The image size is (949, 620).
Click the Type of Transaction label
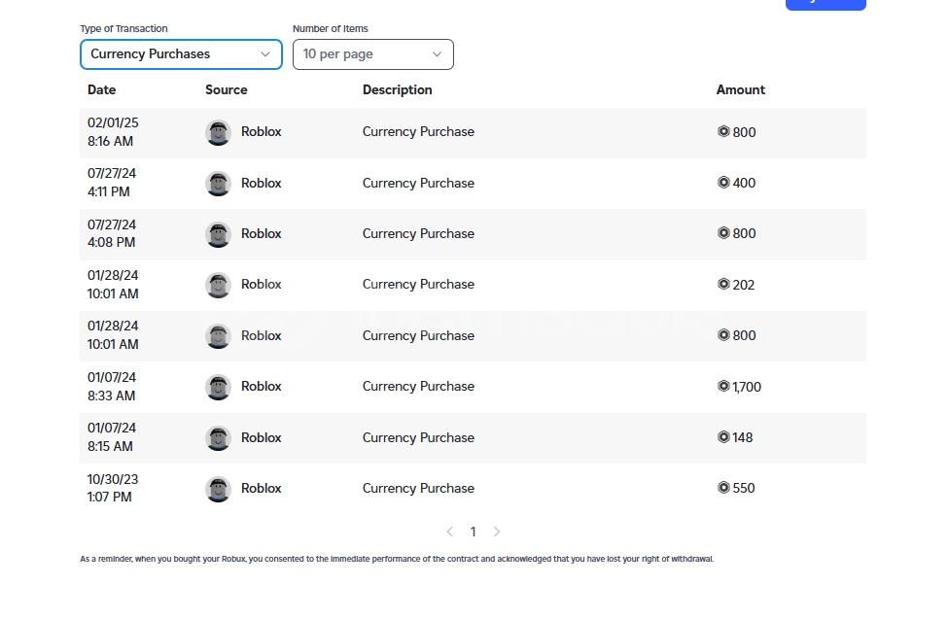click(x=124, y=28)
